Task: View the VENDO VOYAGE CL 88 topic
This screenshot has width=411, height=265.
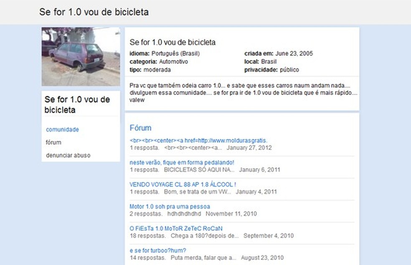Action: [x=183, y=184]
